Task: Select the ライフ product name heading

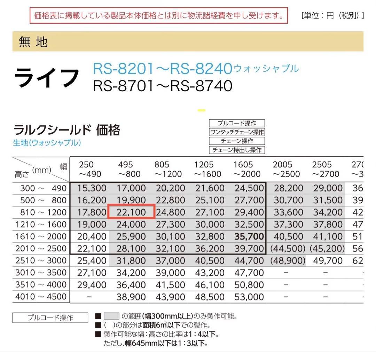Action: pos(47,77)
